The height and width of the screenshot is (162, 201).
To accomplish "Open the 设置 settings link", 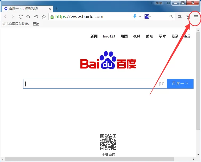I will click(187, 36).
